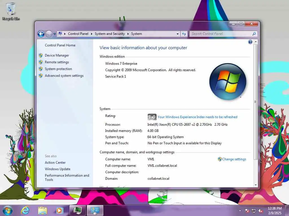Click the scroll down arrow

256,185
